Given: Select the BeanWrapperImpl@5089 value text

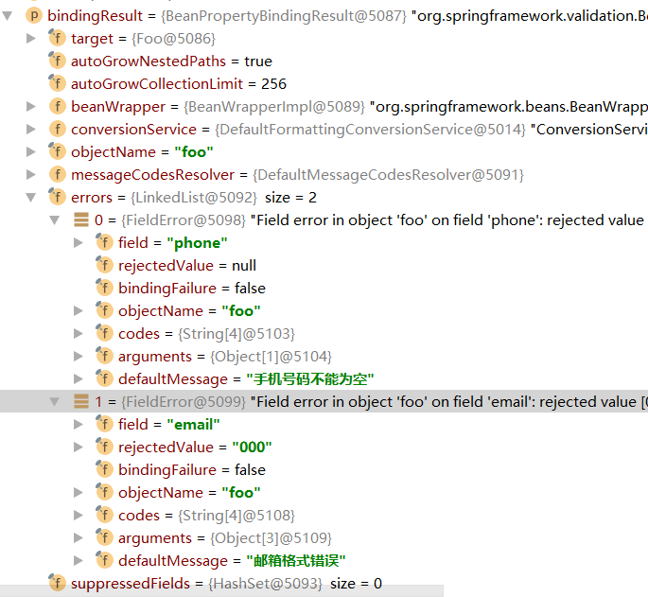Looking at the screenshot, I should pos(274,107).
